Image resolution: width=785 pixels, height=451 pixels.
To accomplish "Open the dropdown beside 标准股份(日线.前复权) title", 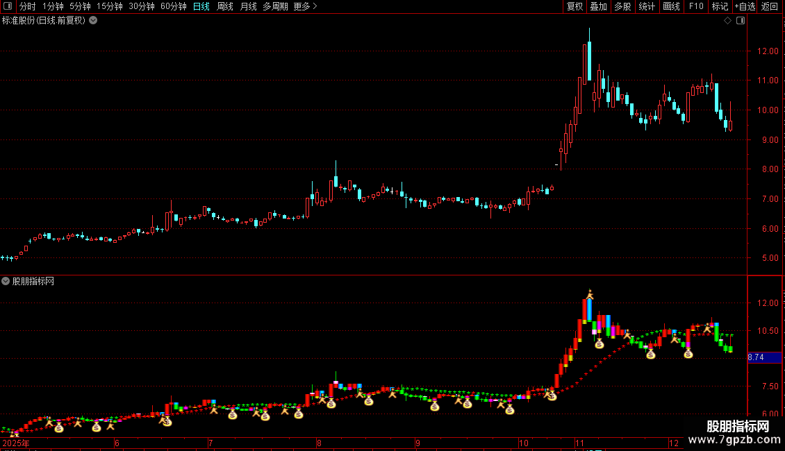I will pyautogui.click(x=93, y=21).
